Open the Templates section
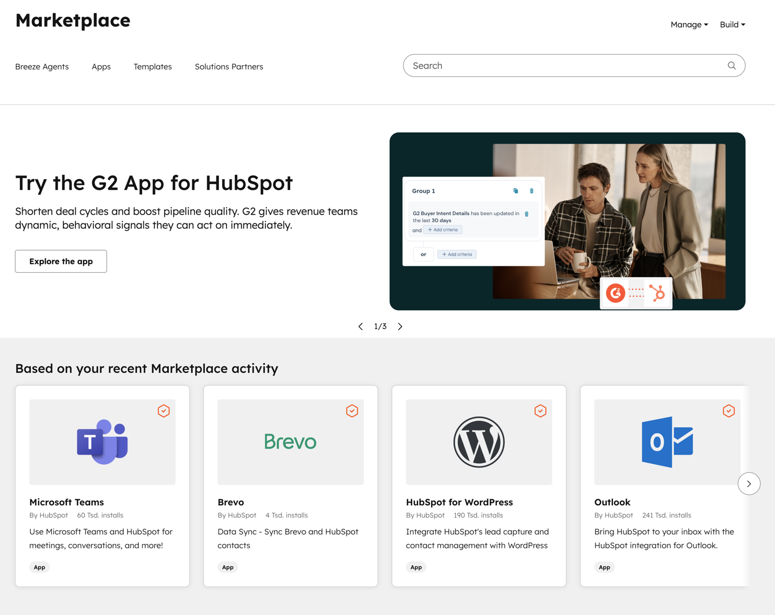The height and width of the screenshot is (615, 775). point(152,66)
